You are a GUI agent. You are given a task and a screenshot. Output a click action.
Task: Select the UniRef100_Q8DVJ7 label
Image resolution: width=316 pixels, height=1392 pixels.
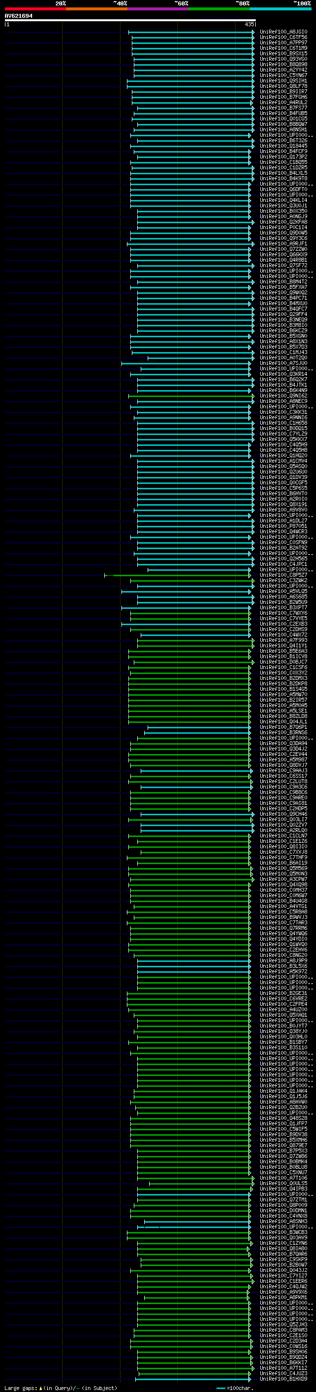(283, 765)
